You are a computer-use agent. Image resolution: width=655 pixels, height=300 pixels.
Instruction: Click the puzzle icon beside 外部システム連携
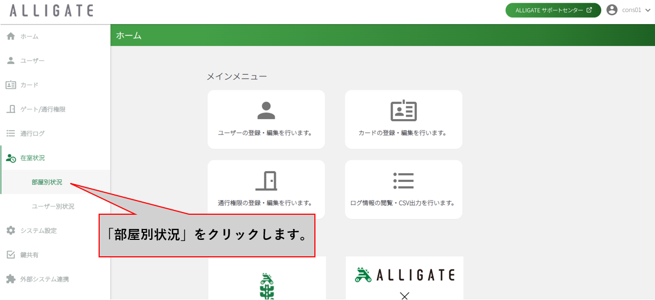11,279
